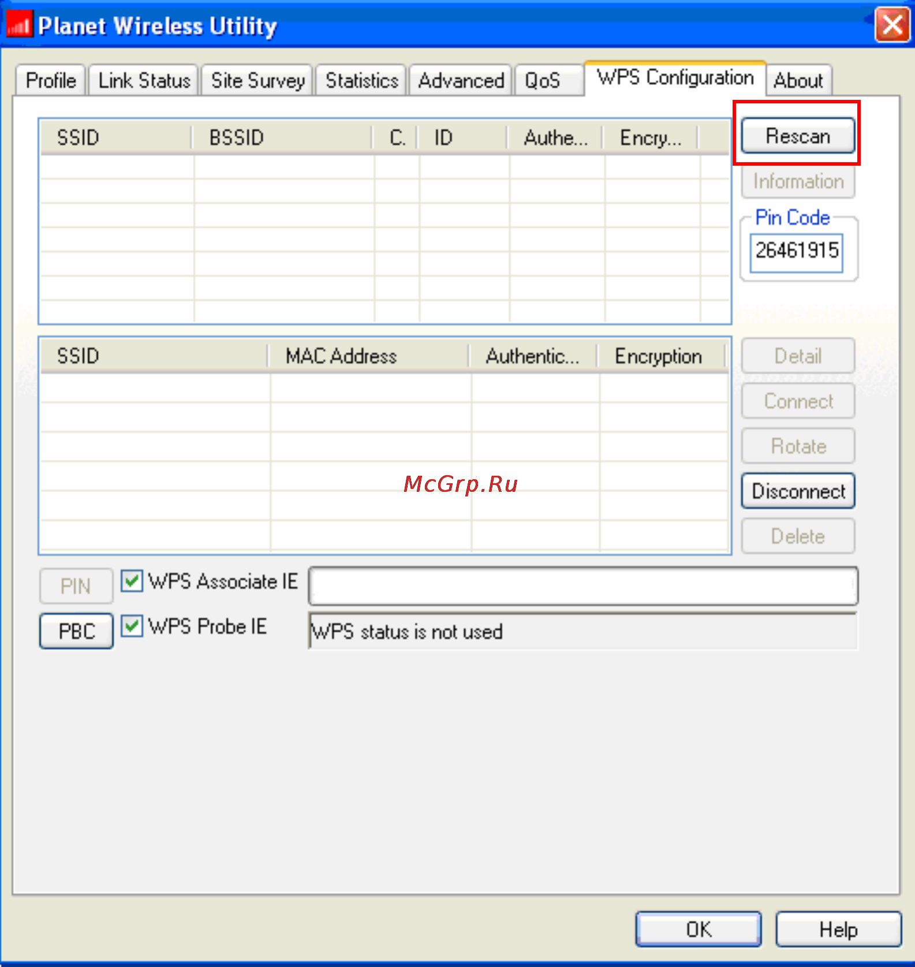Click the Rotate button
The image size is (915, 967).
point(798,446)
